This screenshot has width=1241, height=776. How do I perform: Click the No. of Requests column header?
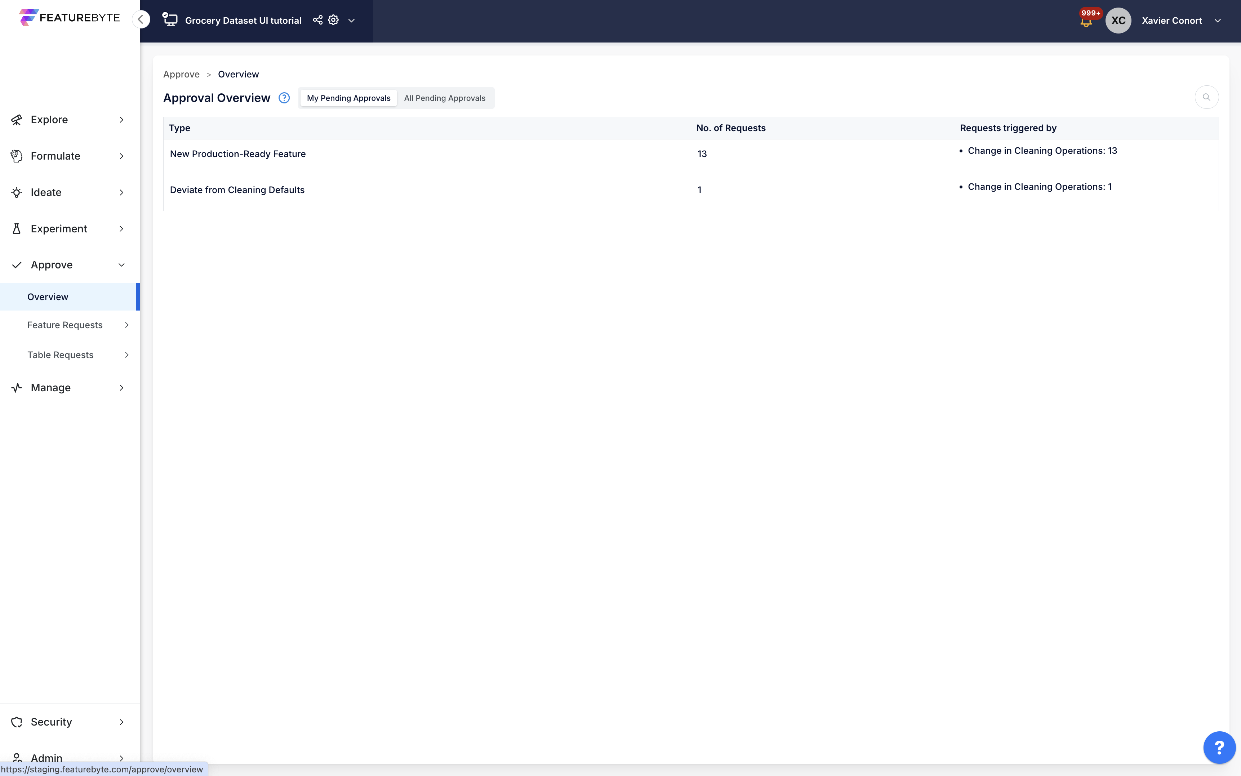click(730, 128)
